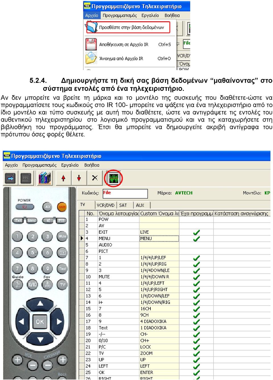Click the 1 DIADOXIKA custom name cell

pos(159,328)
